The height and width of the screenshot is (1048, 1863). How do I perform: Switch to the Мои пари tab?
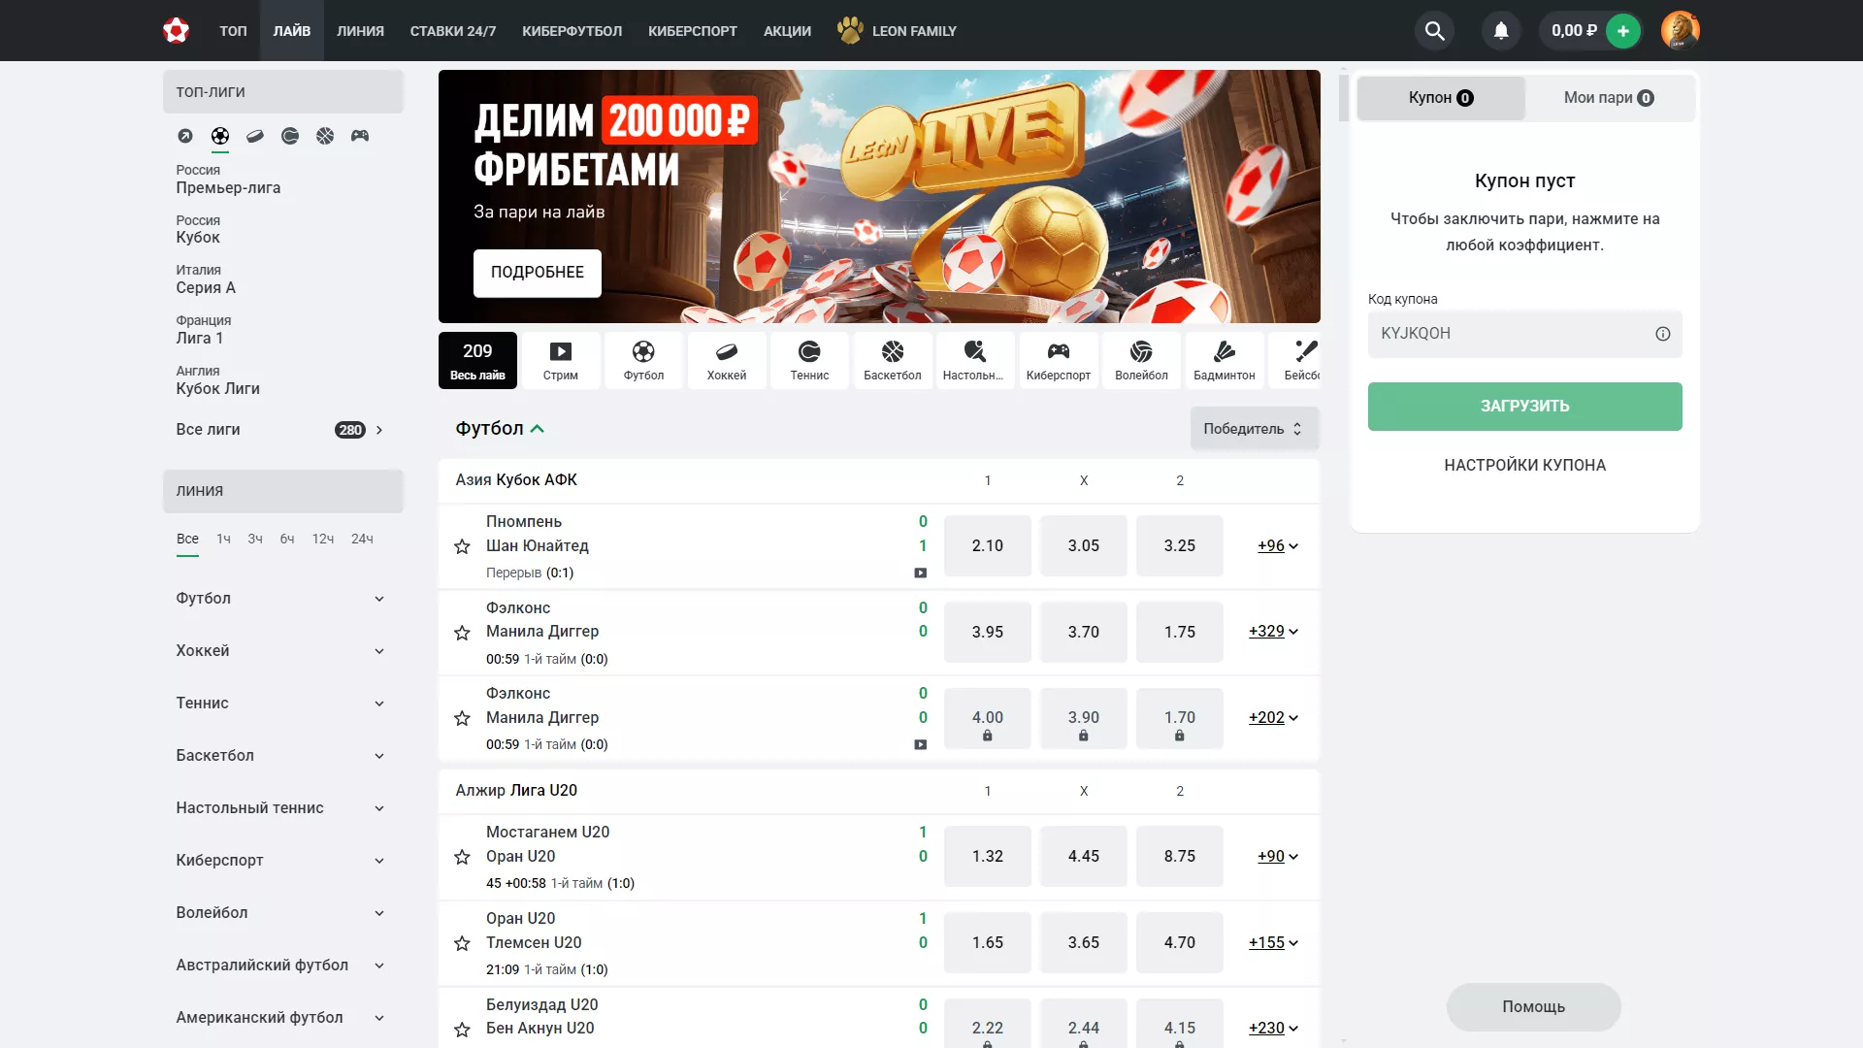[1609, 98]
